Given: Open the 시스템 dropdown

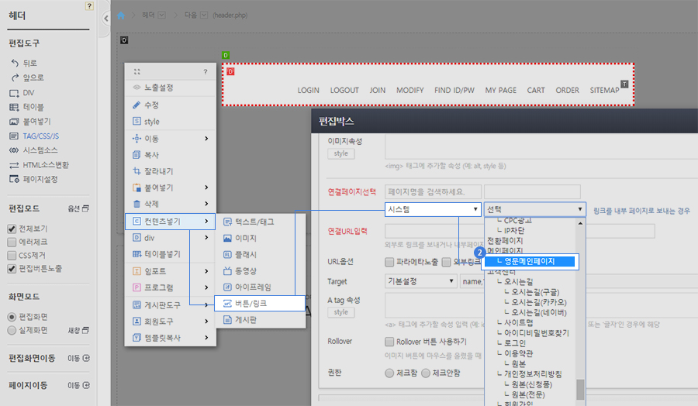Looking at the screenshot, I should coord(432,209).
